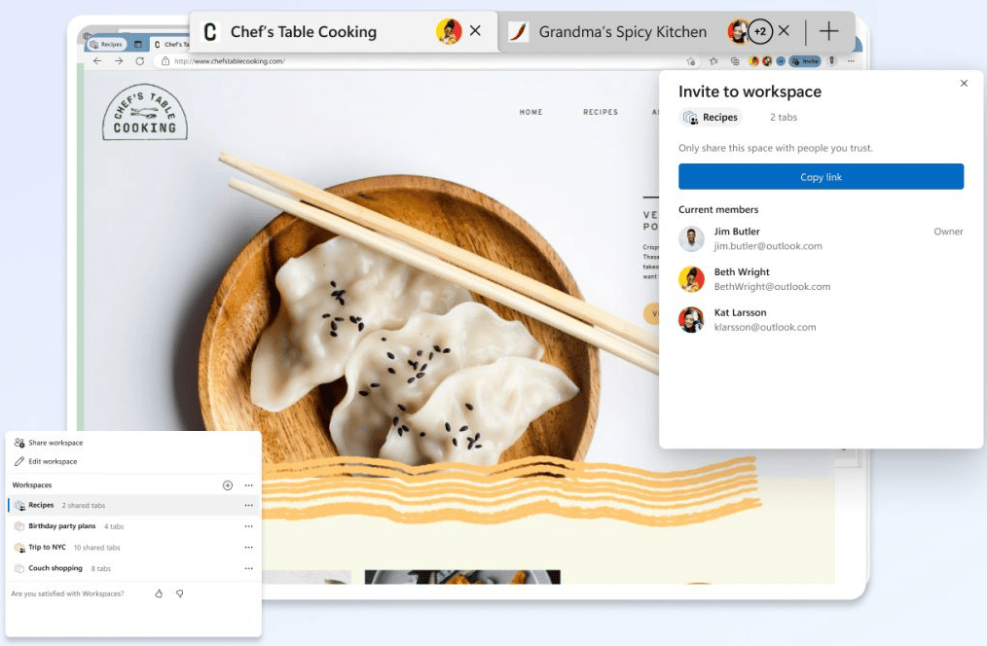Image resolution: width=987 pixels, height=646 pixels.
Task: Click the Recipes workspace chip in invite panel
Action: point(711,117)
